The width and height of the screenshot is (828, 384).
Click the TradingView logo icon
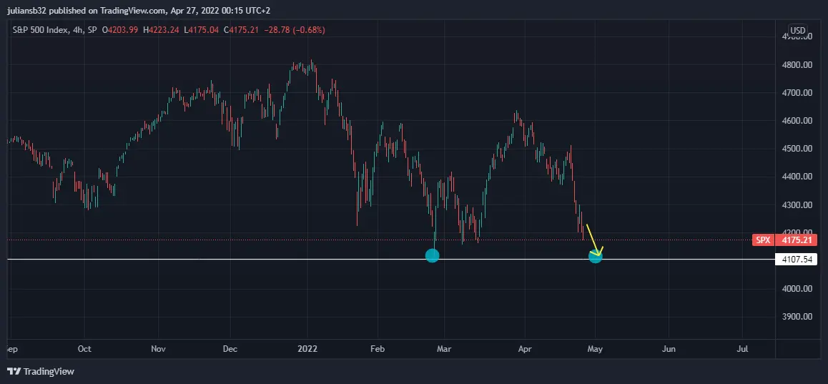(14, 371)
